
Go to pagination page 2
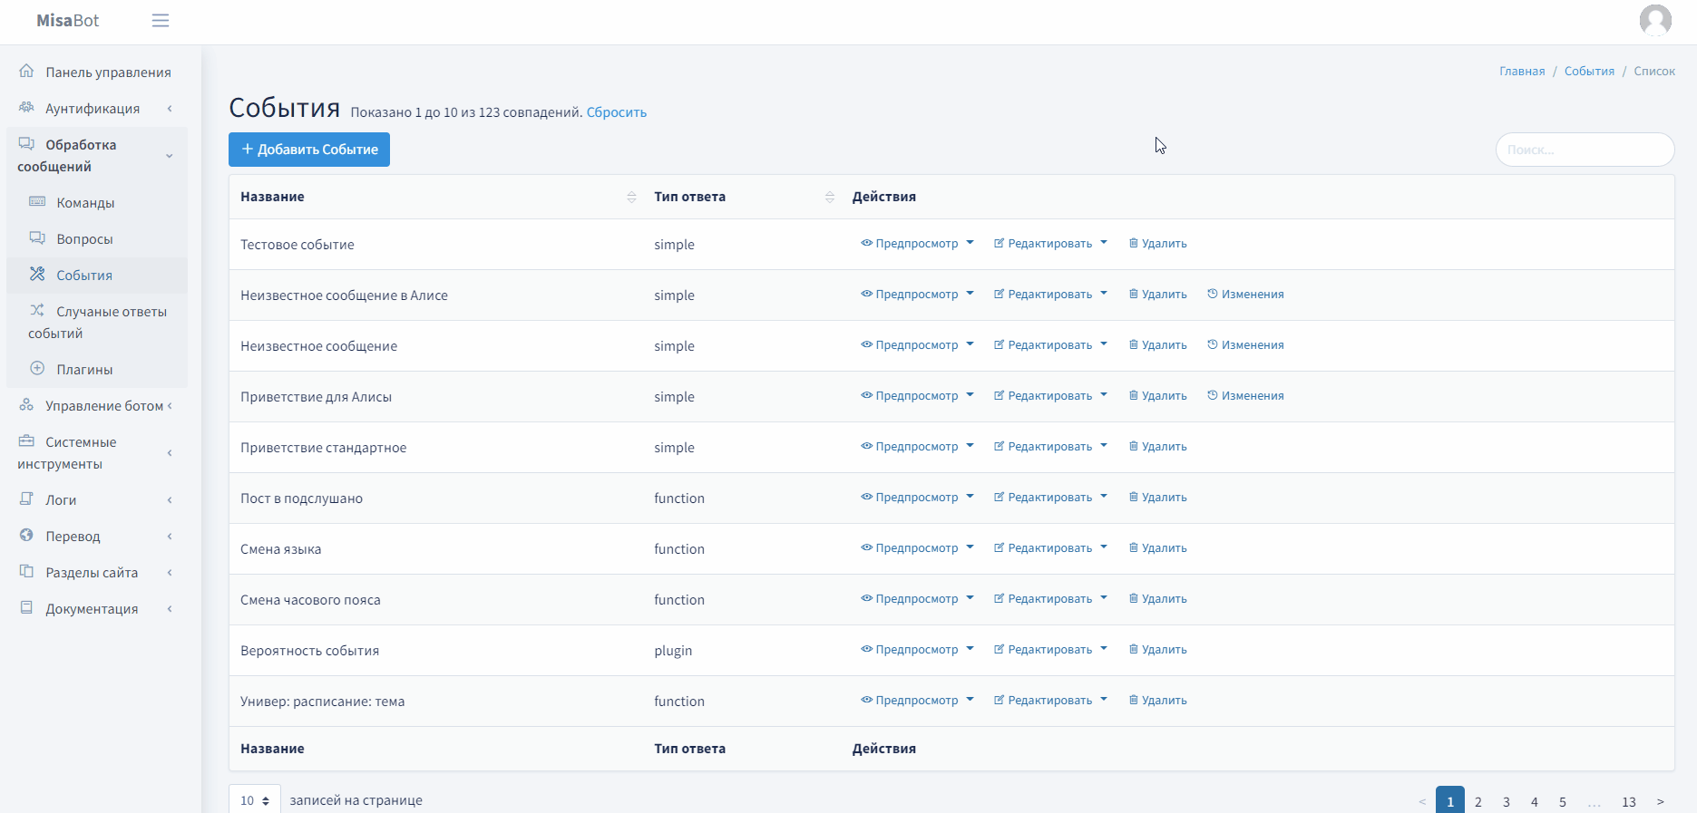pos(1478,801)
